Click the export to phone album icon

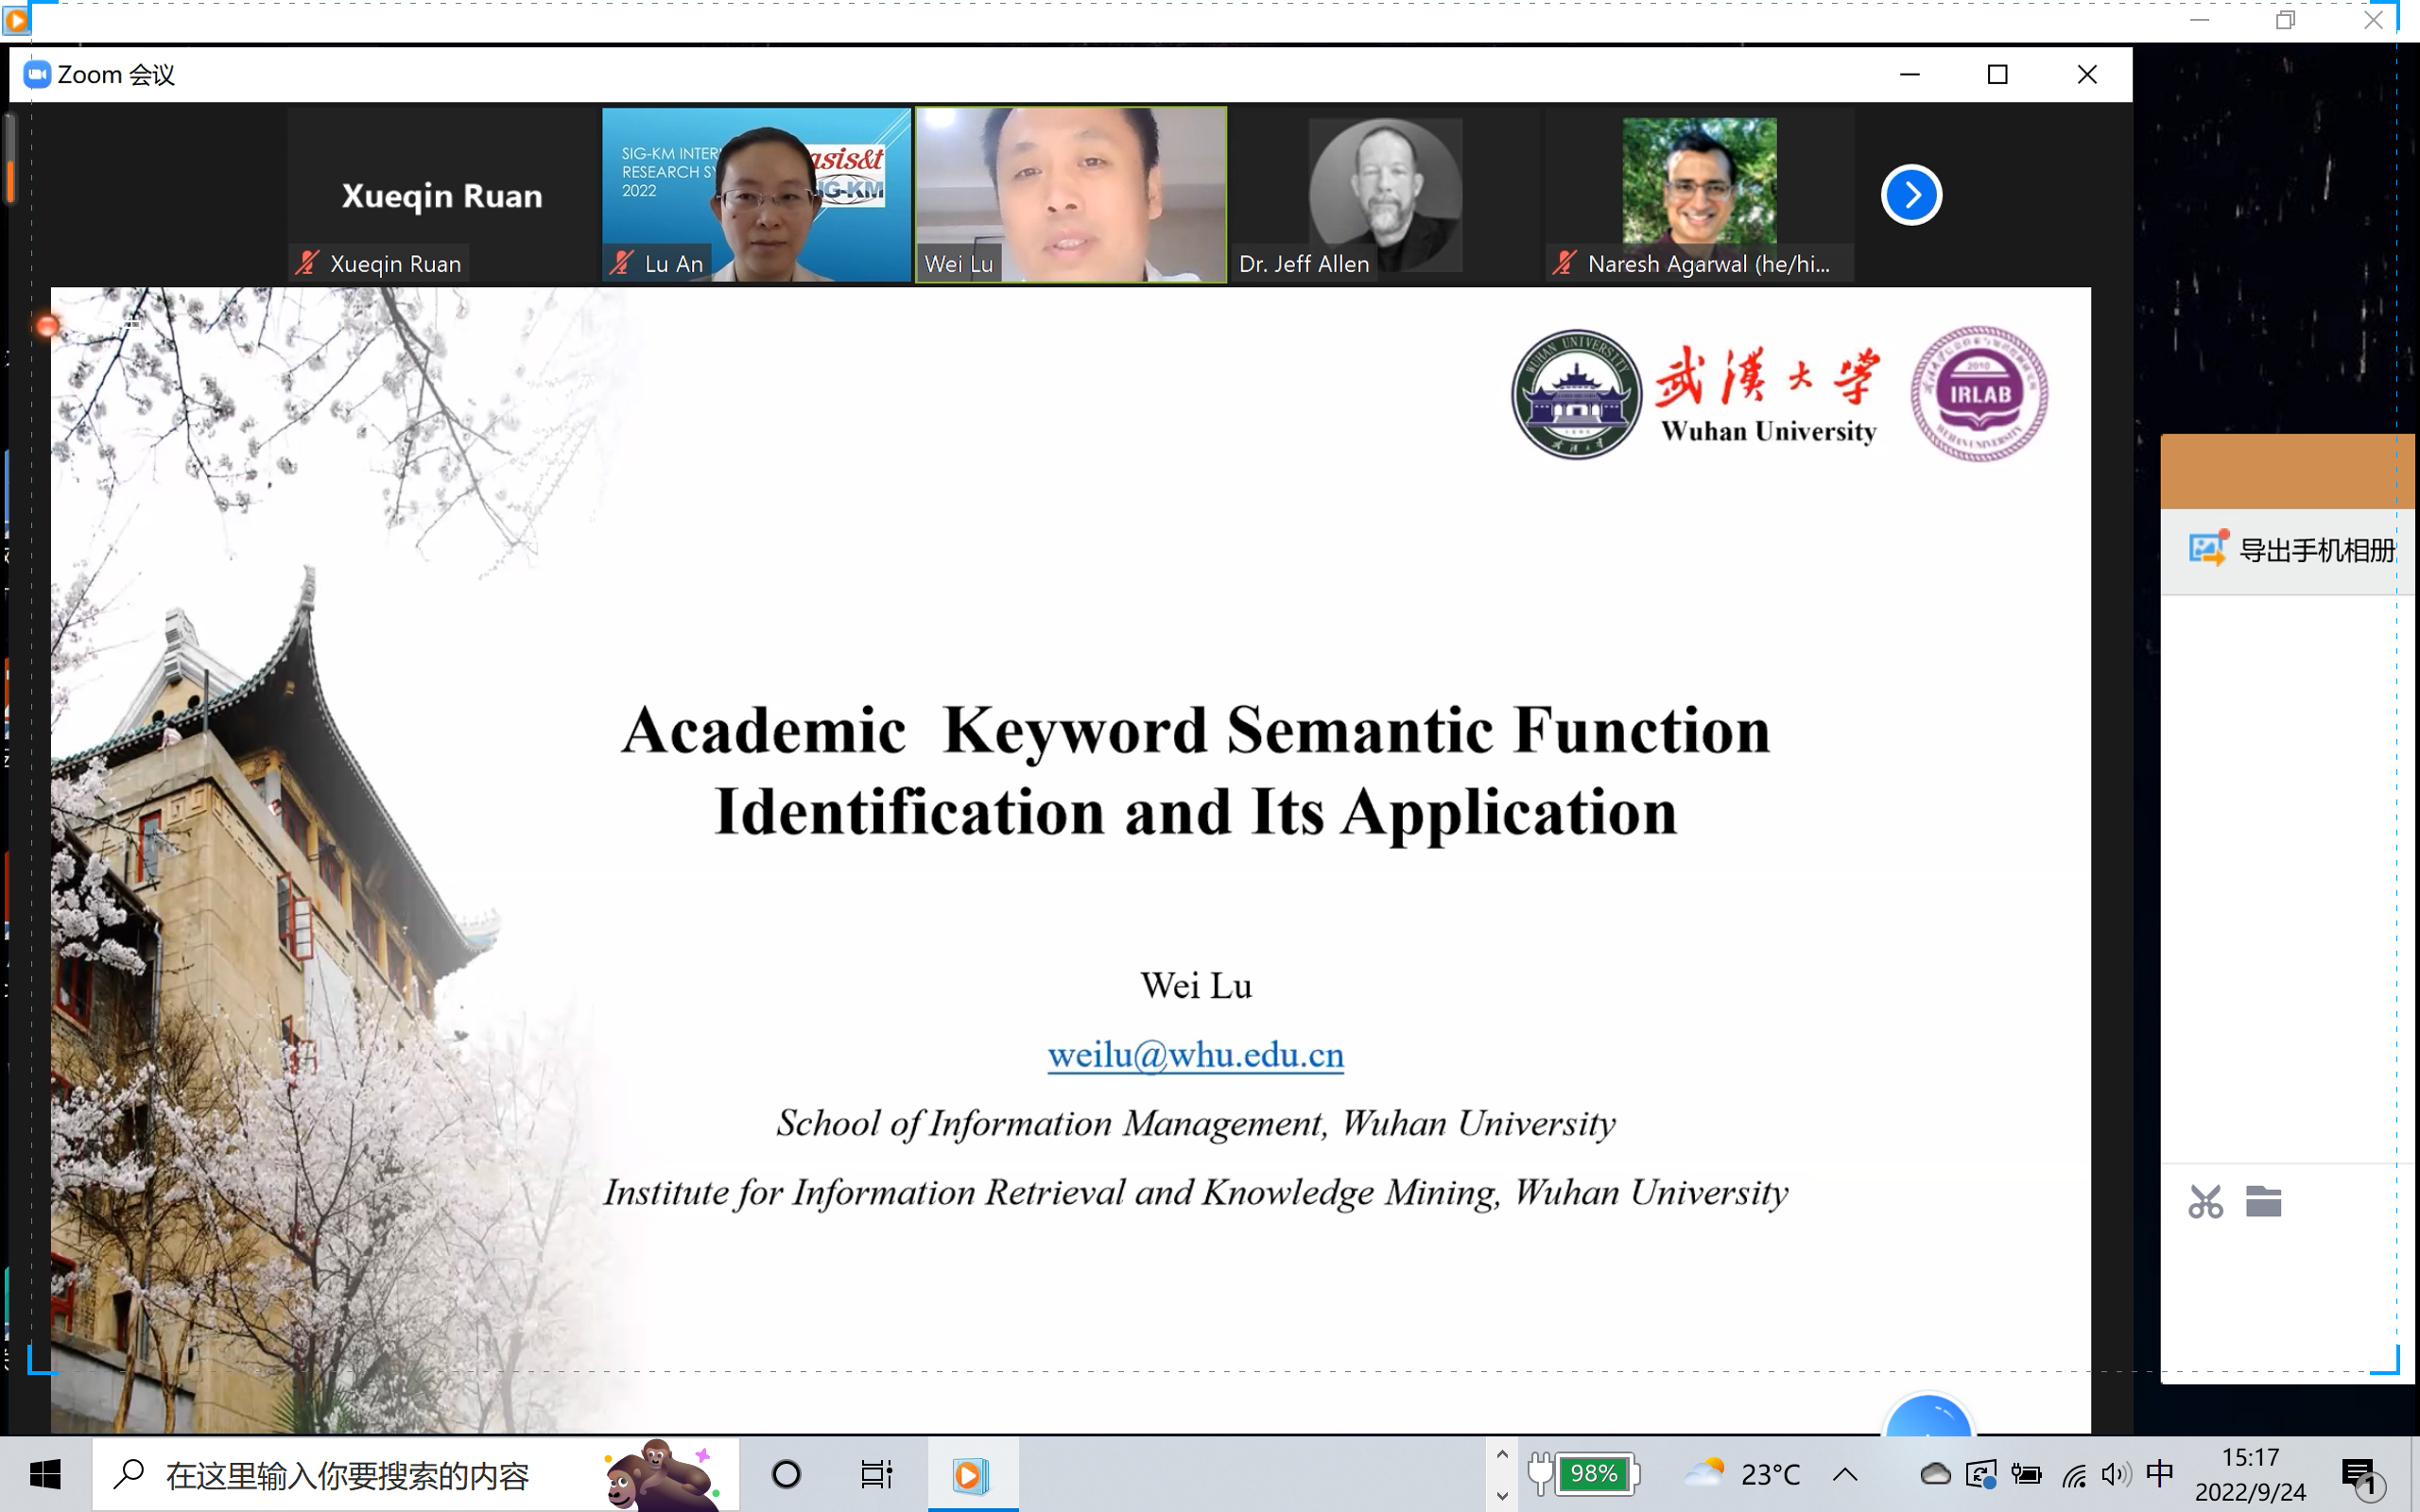tap(2207, 549)
